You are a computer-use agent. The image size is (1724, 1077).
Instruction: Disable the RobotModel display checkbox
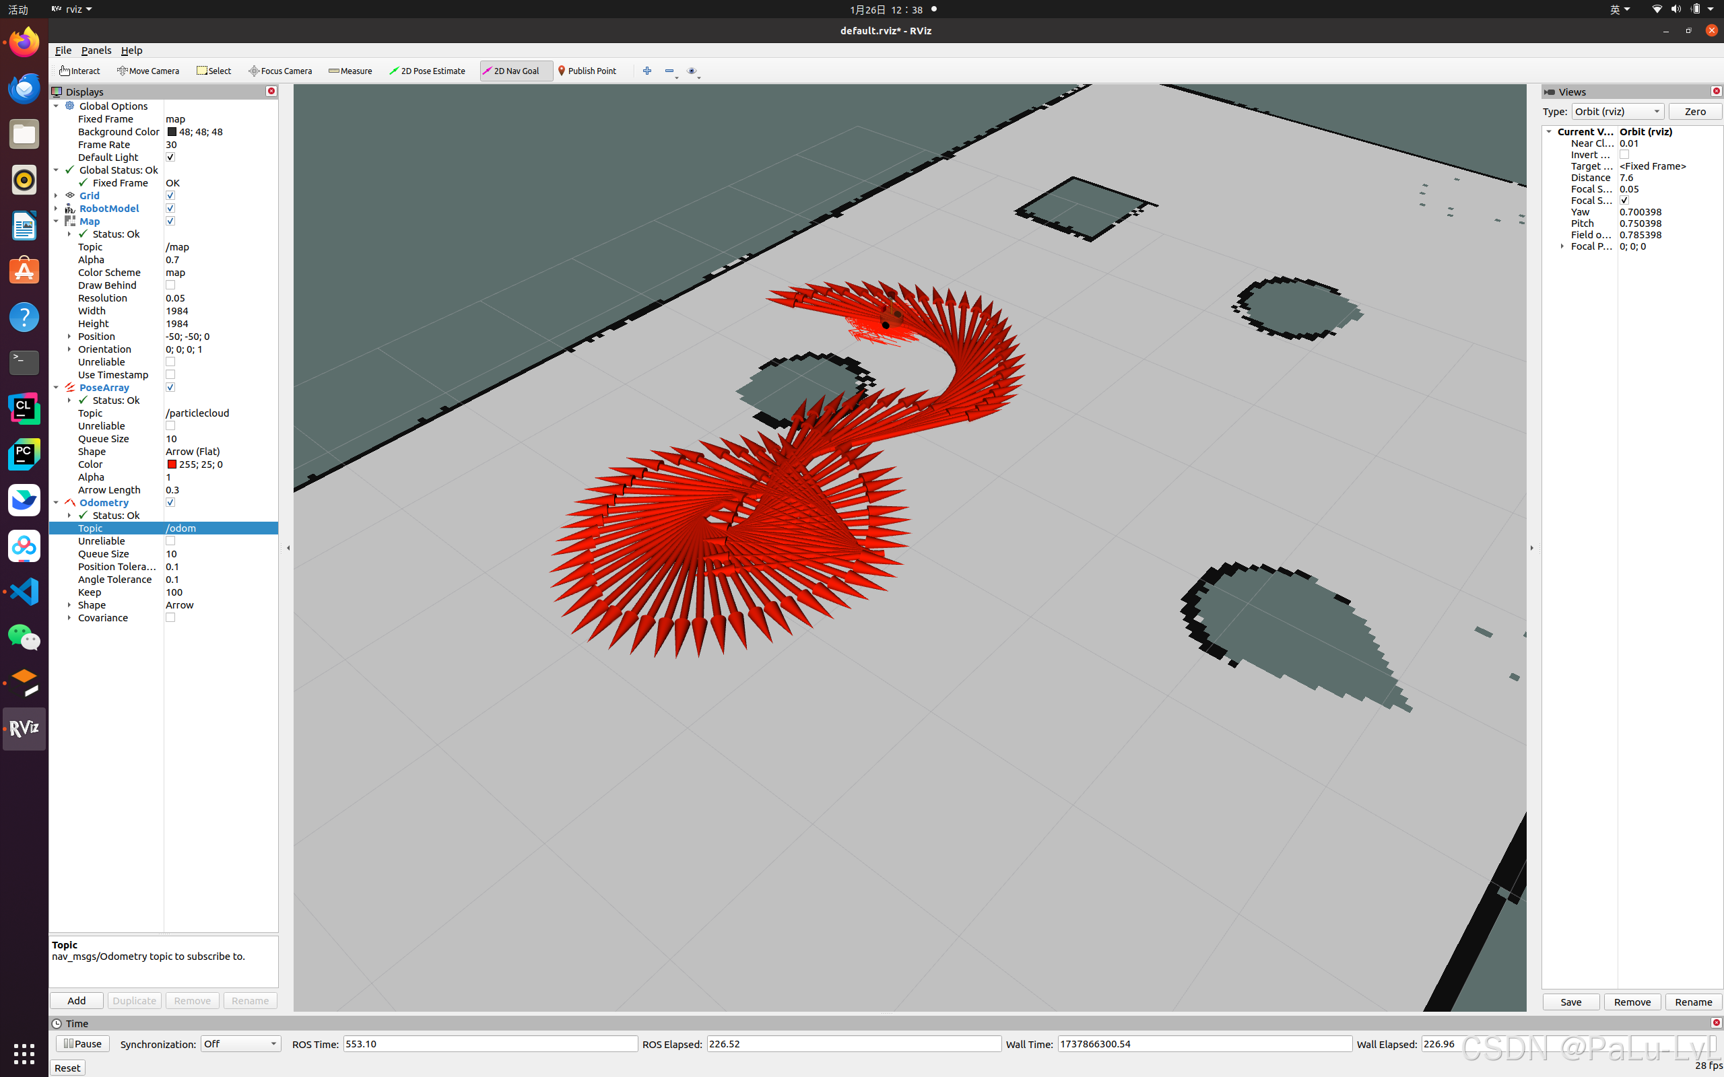click(x=170, y=208)
